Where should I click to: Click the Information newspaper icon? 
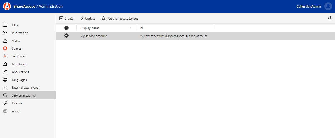tap(5, 33)
